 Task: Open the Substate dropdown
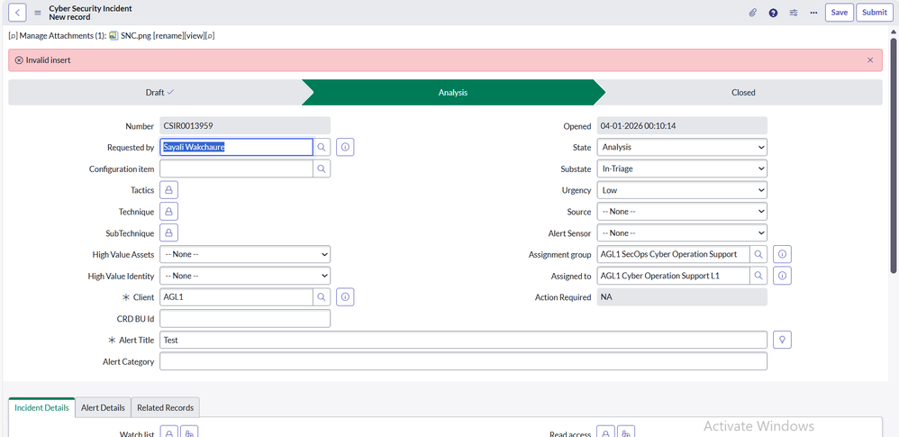682,168
